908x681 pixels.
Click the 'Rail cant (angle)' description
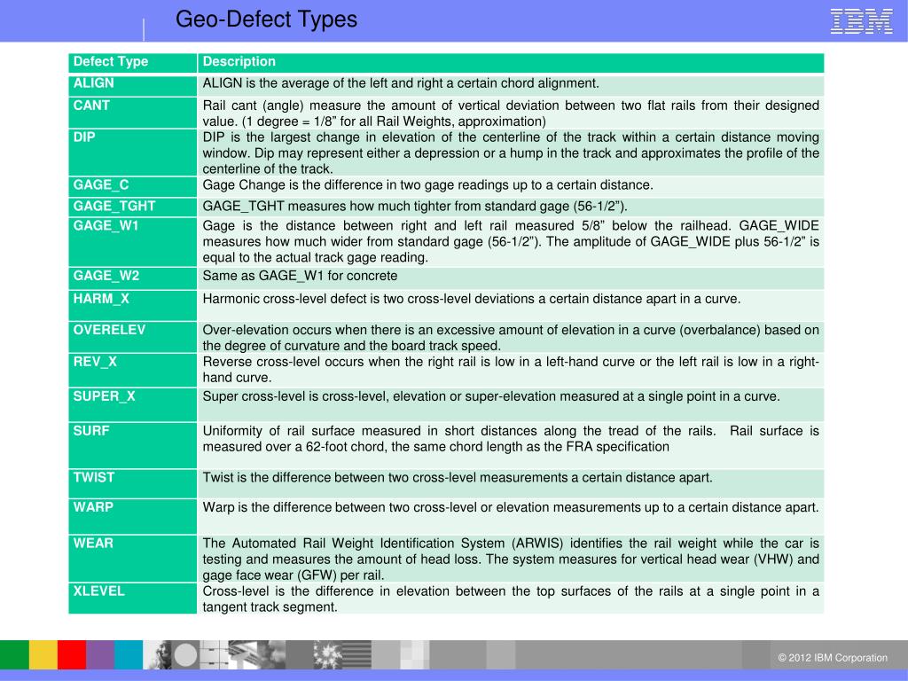click(511, 113)
